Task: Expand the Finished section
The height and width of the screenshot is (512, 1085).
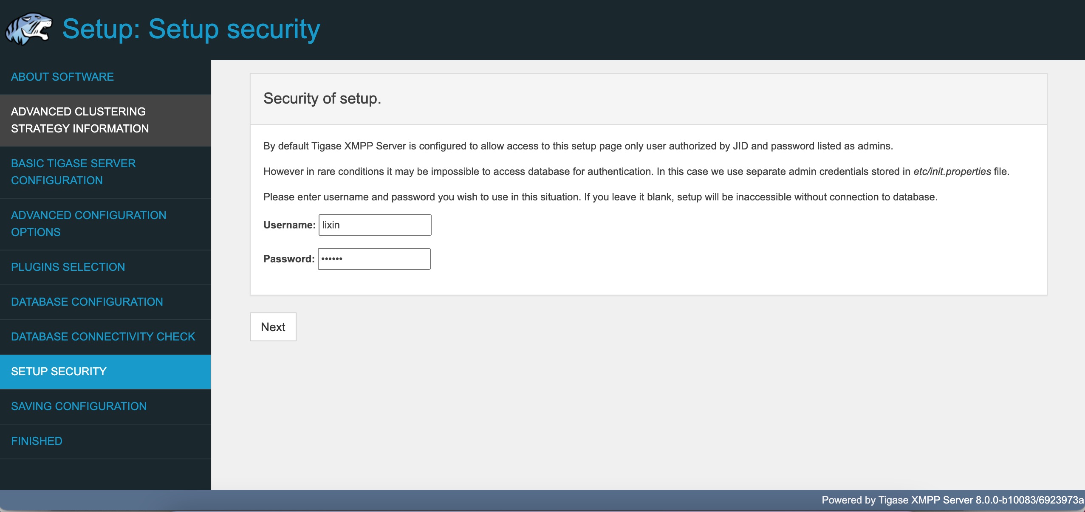Action: pyautogui.click(x=37, y=441)
